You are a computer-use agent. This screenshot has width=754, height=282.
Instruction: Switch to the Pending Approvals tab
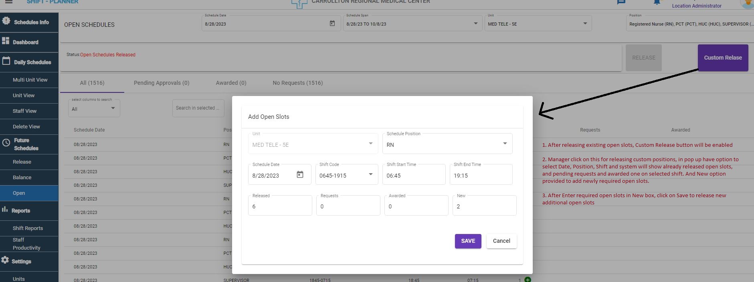162,83
